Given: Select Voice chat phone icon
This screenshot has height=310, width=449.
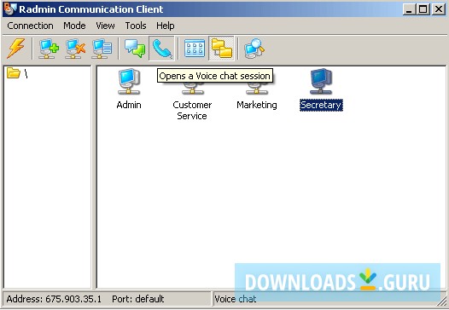Looking at the screenshot, I should click(x=161, y=49).
